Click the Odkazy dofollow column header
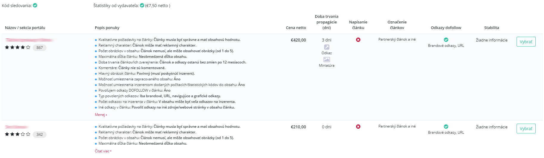This screenshot has height=158, width=544. pyautogui.click(x=446, y=28)
